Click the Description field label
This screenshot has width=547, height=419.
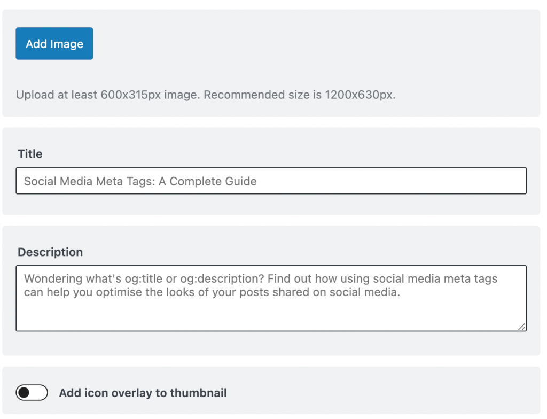50,252
